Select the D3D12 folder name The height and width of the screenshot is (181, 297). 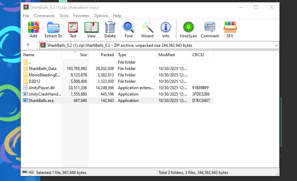(x=34, y=81)
